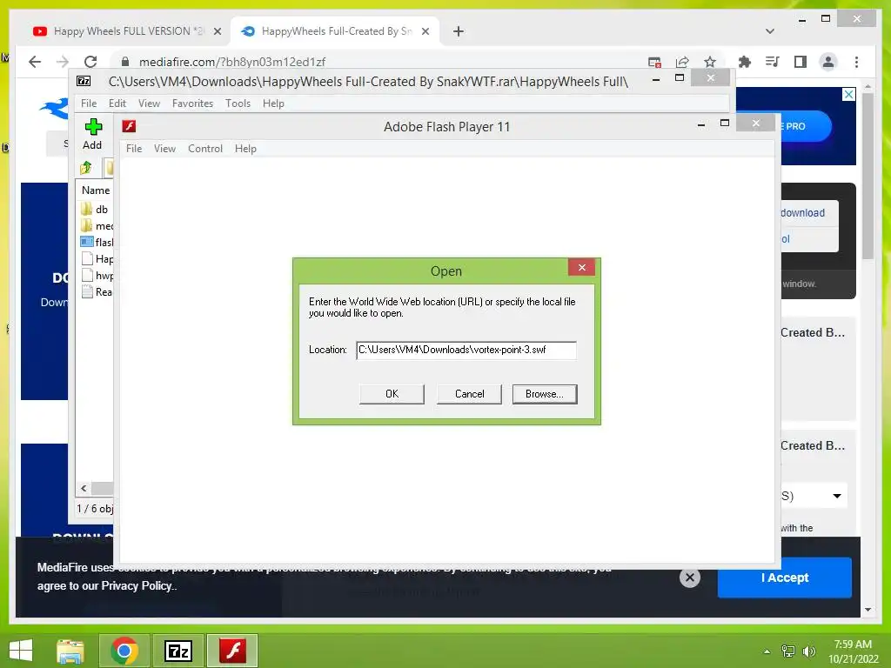
Task: Open 7-Zip Help menu
Action: 273,104
